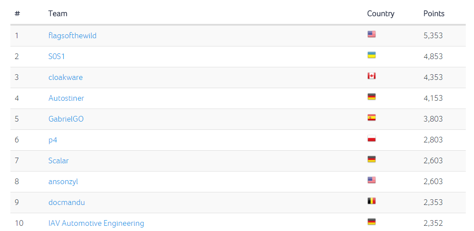Open the cloakware team profile
This screenshot has height=231, width=474.
[65, 77]
